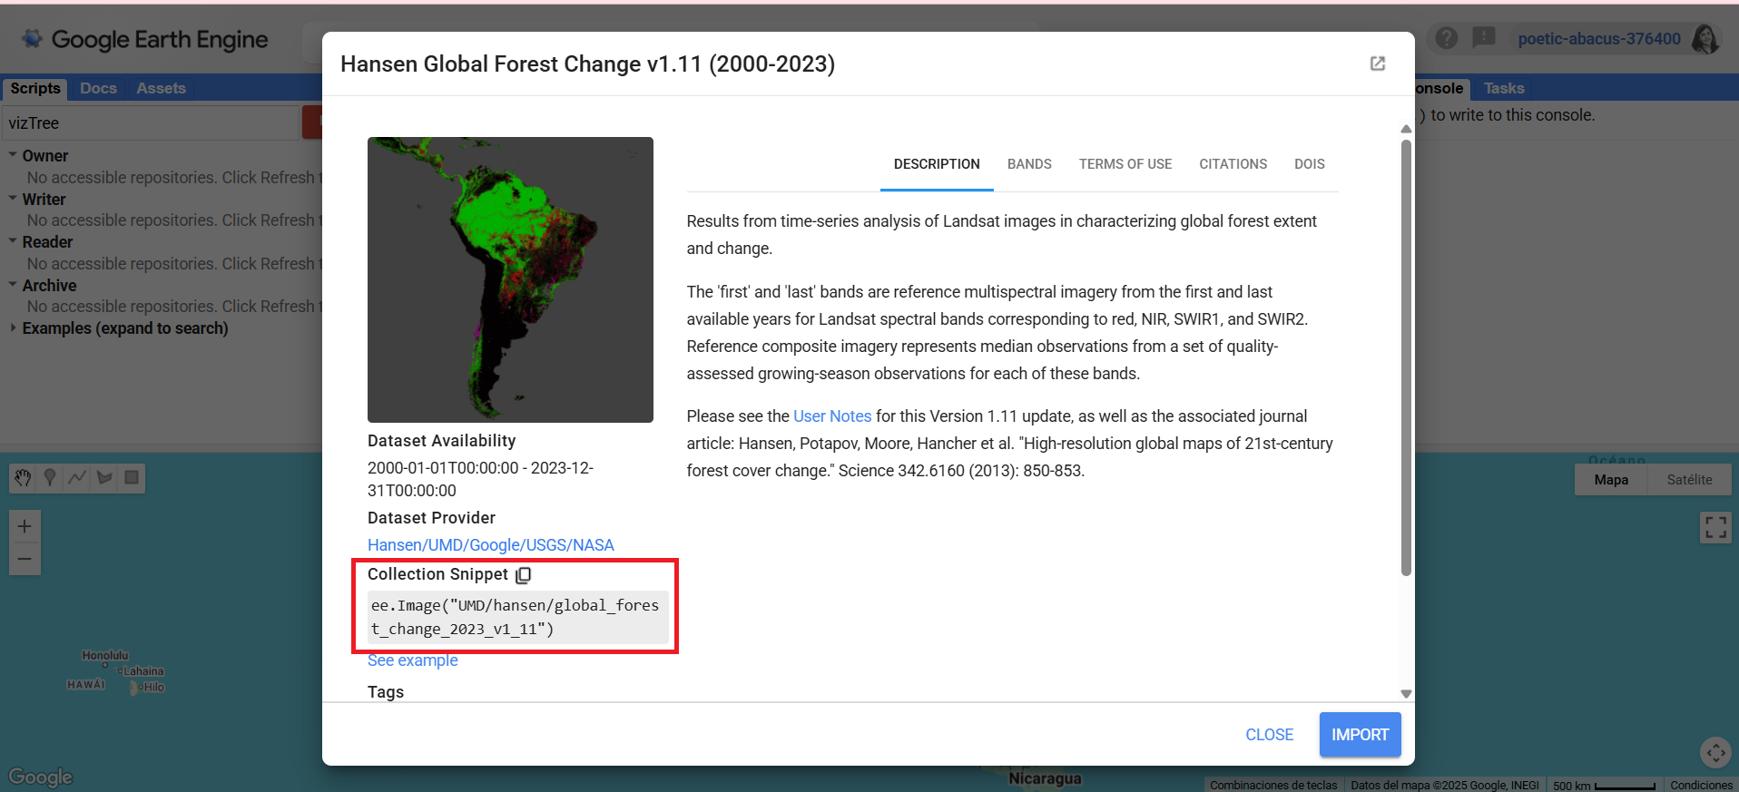The height and width of the screenshot is (792, 1739).
Task: Click the ee.Image collection snippet code
Action: (517, 617)
